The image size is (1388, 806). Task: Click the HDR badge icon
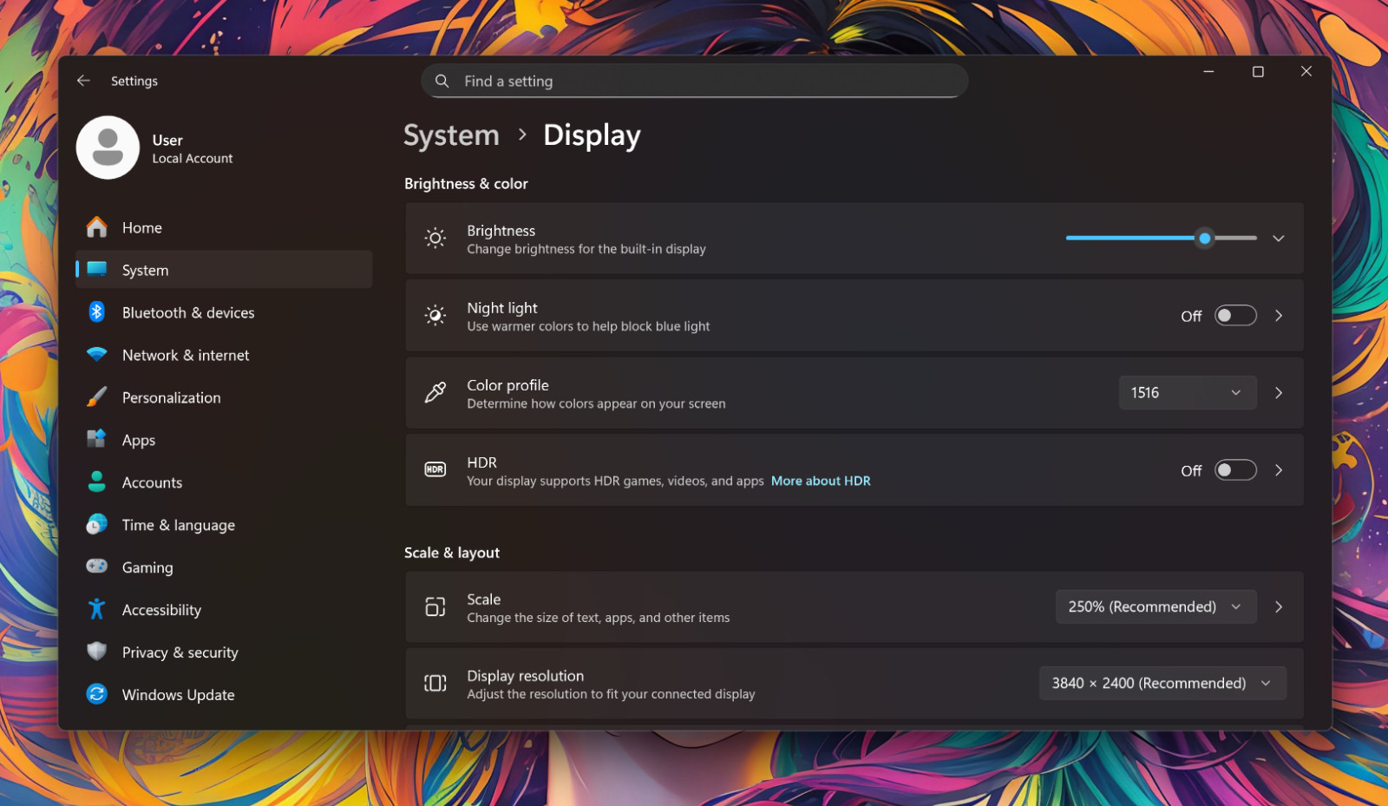click(x=435, y=470)
